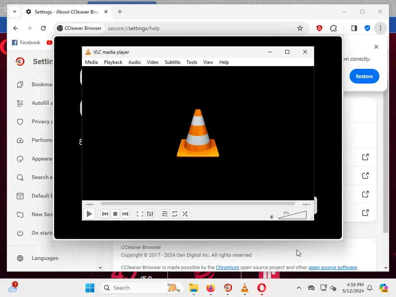
Task: Toggle the browser side panel
Action: [354, 28]
